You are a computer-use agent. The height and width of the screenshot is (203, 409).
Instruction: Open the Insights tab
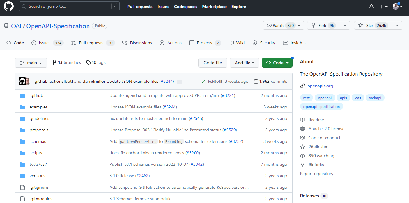[x=294, y=43]
